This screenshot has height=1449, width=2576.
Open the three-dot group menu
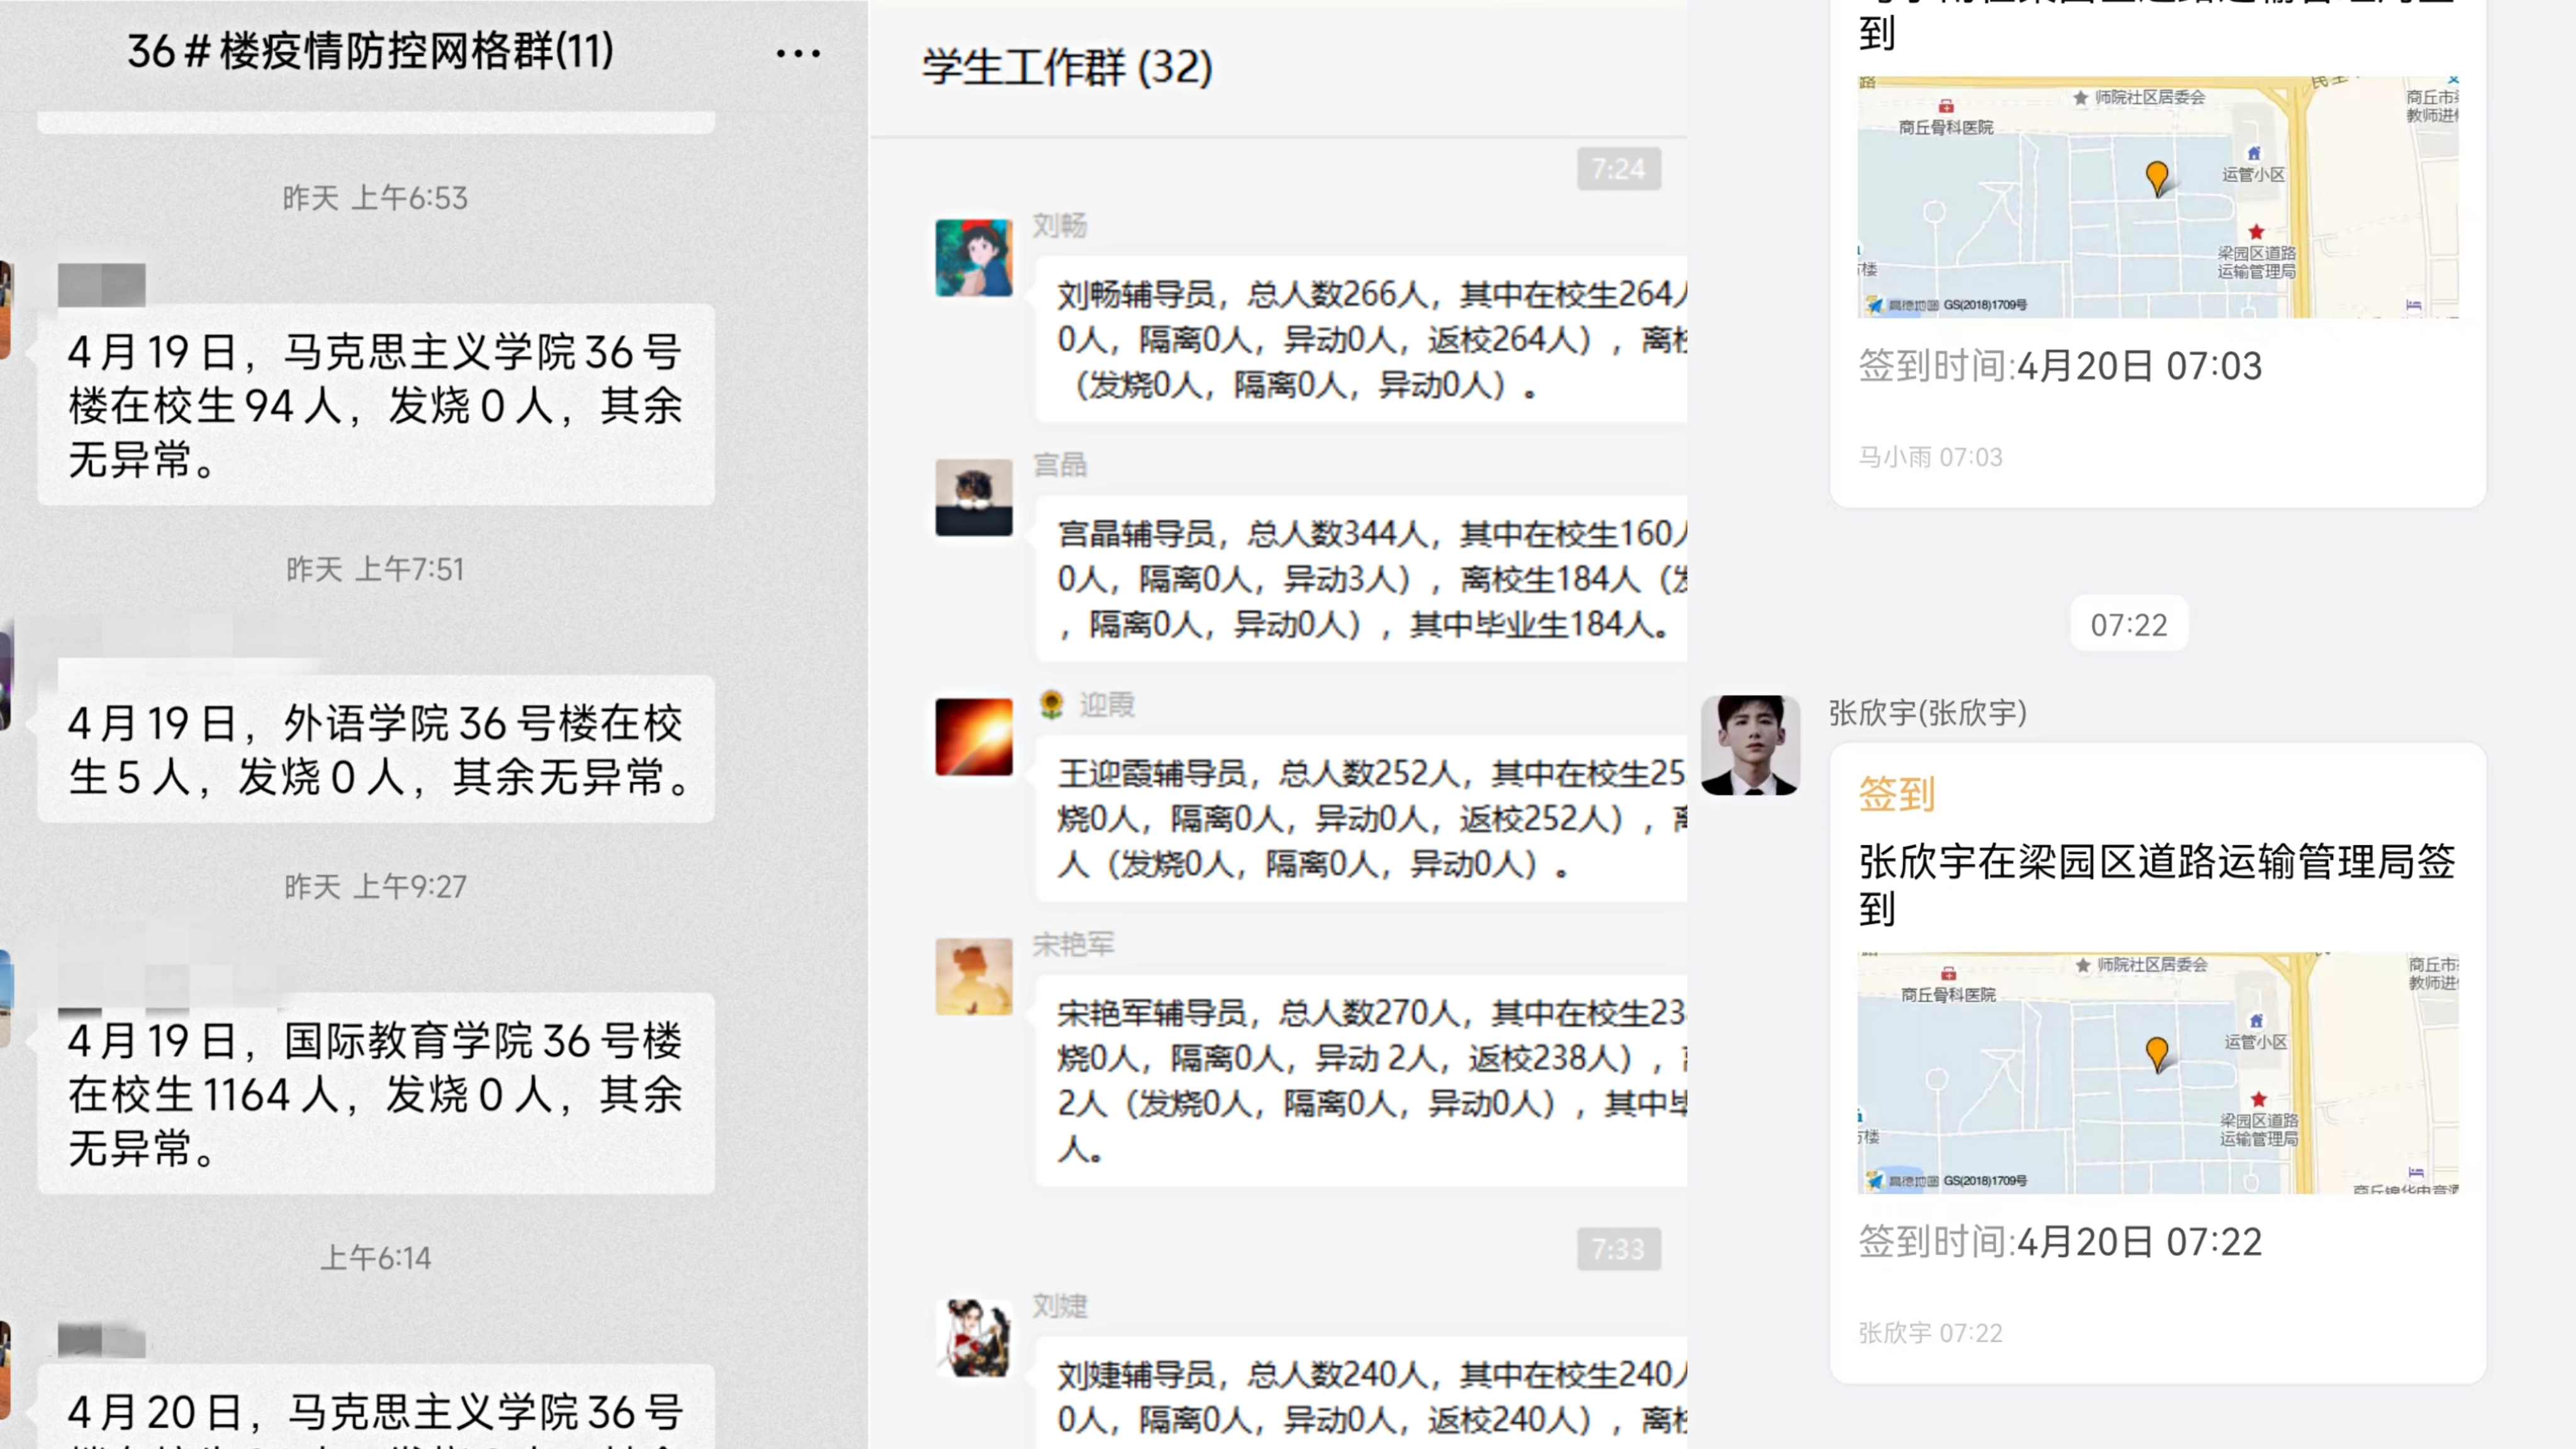(x=798, y=54)
